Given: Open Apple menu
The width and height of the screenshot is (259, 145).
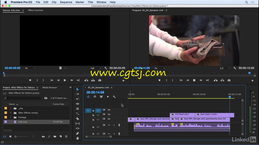Looking at the screenshot, I should [x=6, y=2].
